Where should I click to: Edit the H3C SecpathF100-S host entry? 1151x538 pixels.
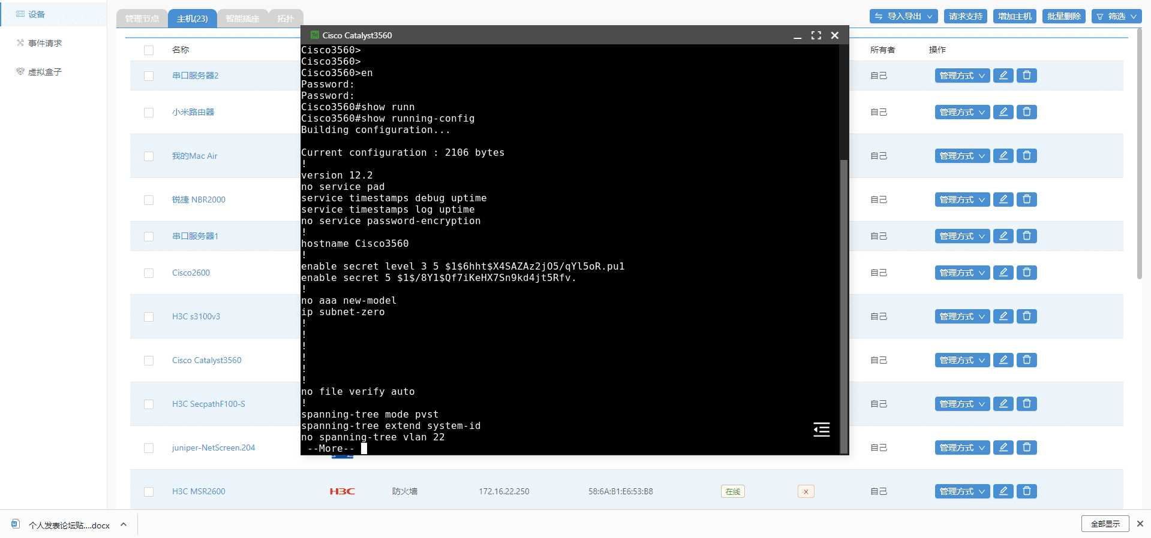1003,404
